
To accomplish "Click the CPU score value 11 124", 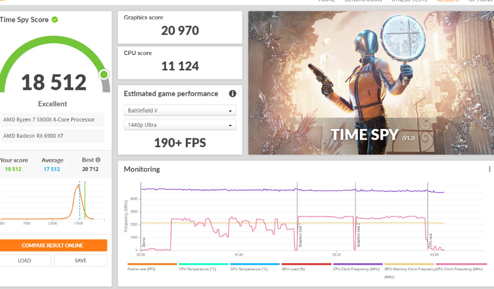I will 180,66.
